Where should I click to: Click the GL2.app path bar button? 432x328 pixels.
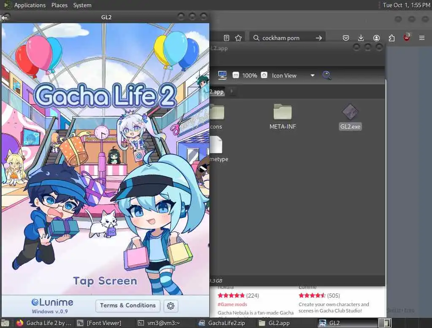click(217, 92)
